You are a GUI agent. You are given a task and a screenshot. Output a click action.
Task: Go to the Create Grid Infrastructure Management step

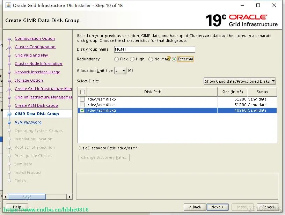click(x=43, y=89)
